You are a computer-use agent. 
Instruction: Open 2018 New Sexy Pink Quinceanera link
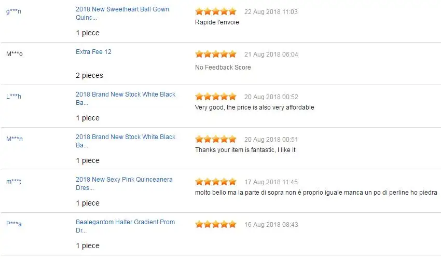point(124,180)
